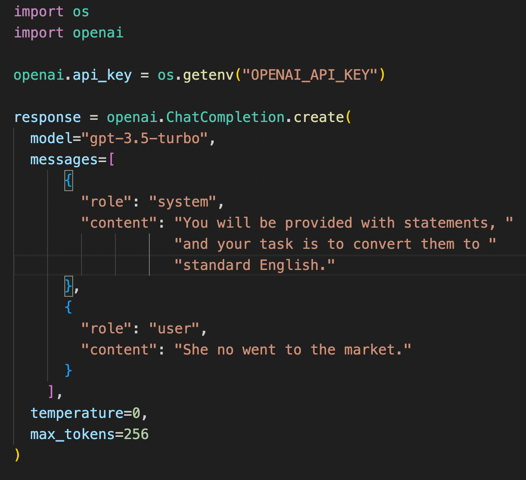Click 'She no went to the market.' string

(293, 350)
